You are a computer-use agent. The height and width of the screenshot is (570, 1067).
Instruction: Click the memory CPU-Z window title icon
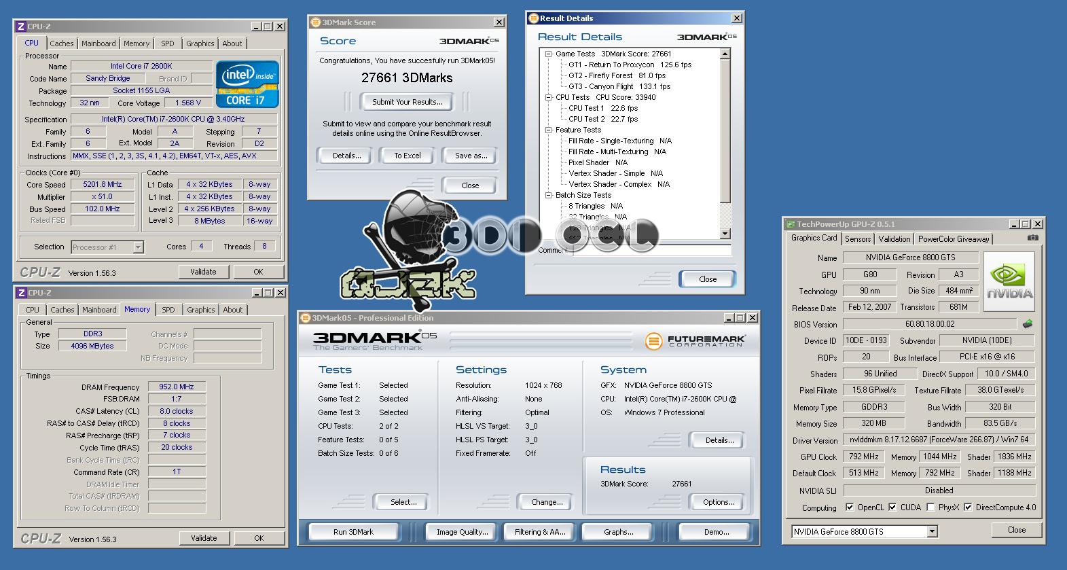pyautogui.click(x=20, y=293)
